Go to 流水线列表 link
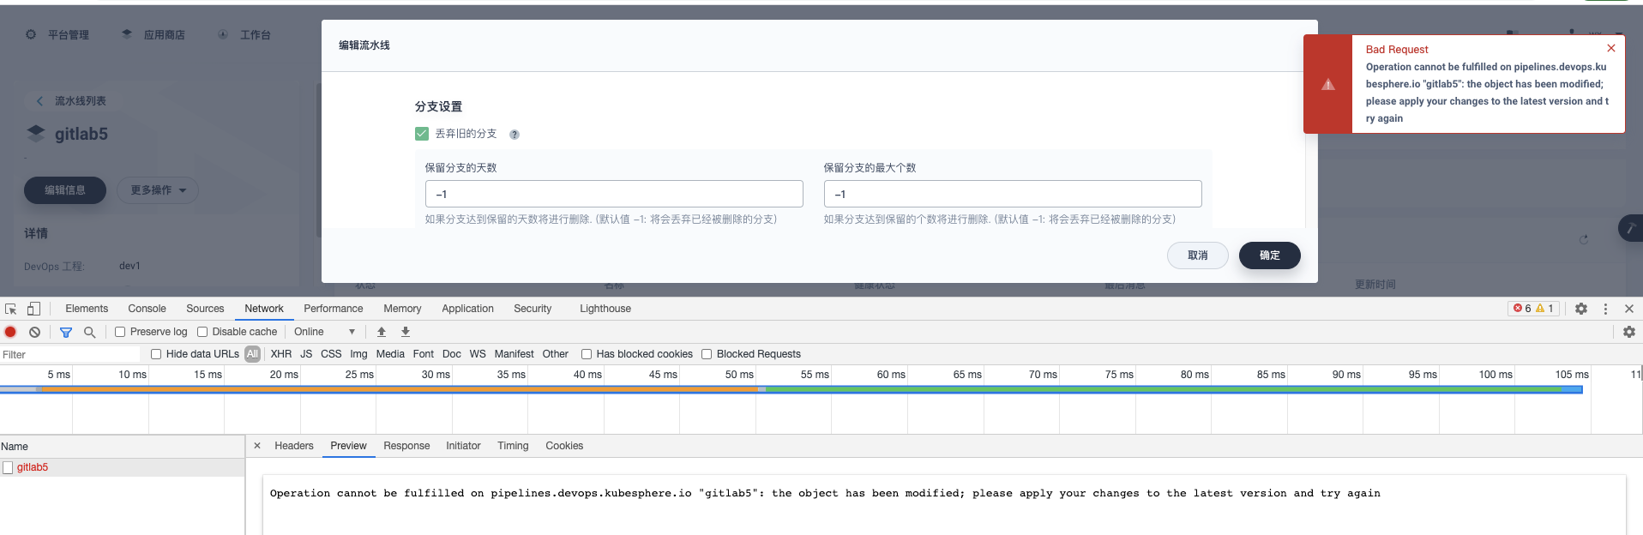Viewport: 1643px width, 535px height. (81, 101)
